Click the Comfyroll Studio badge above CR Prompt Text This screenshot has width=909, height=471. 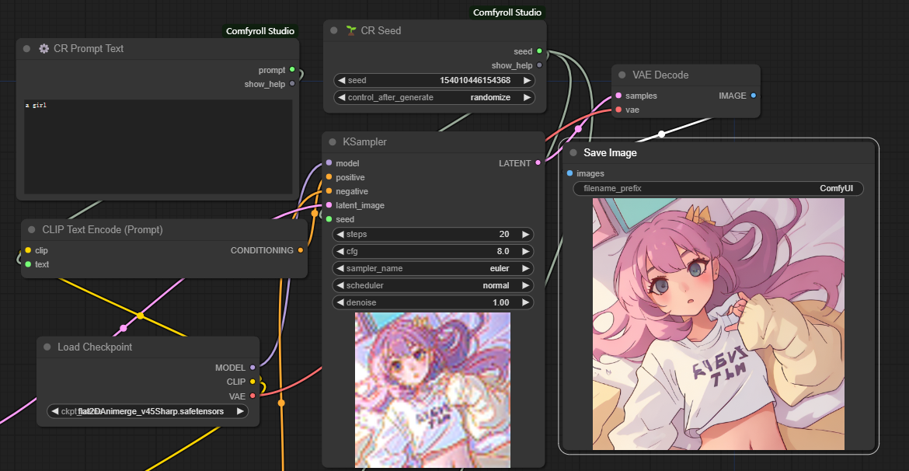[259, 31]
